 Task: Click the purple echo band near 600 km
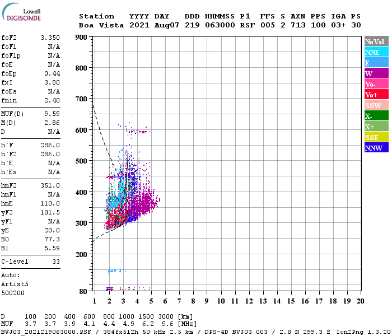pyautogui.click(x=138, y=132)
